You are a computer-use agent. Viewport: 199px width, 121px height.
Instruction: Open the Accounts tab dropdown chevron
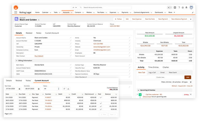(71, 12)
